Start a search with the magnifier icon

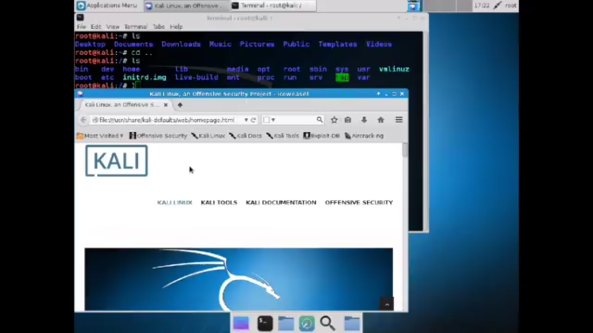pos(319,120)
